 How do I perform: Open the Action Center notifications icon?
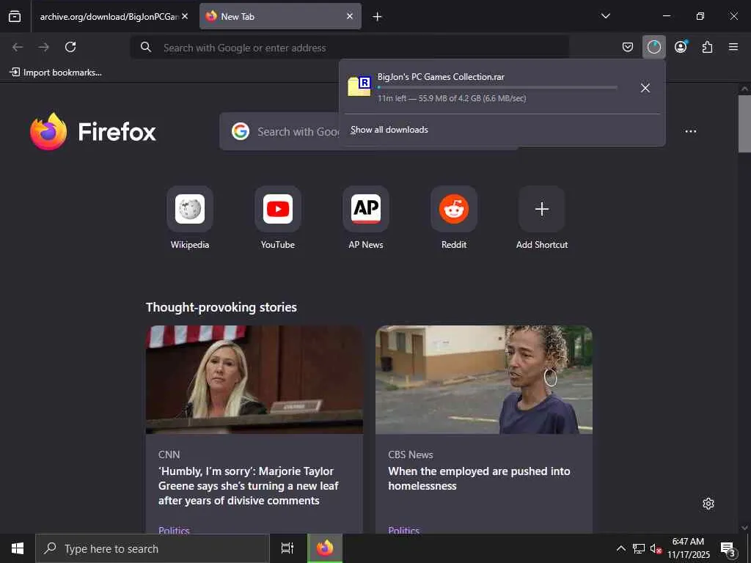click(728, 549)
